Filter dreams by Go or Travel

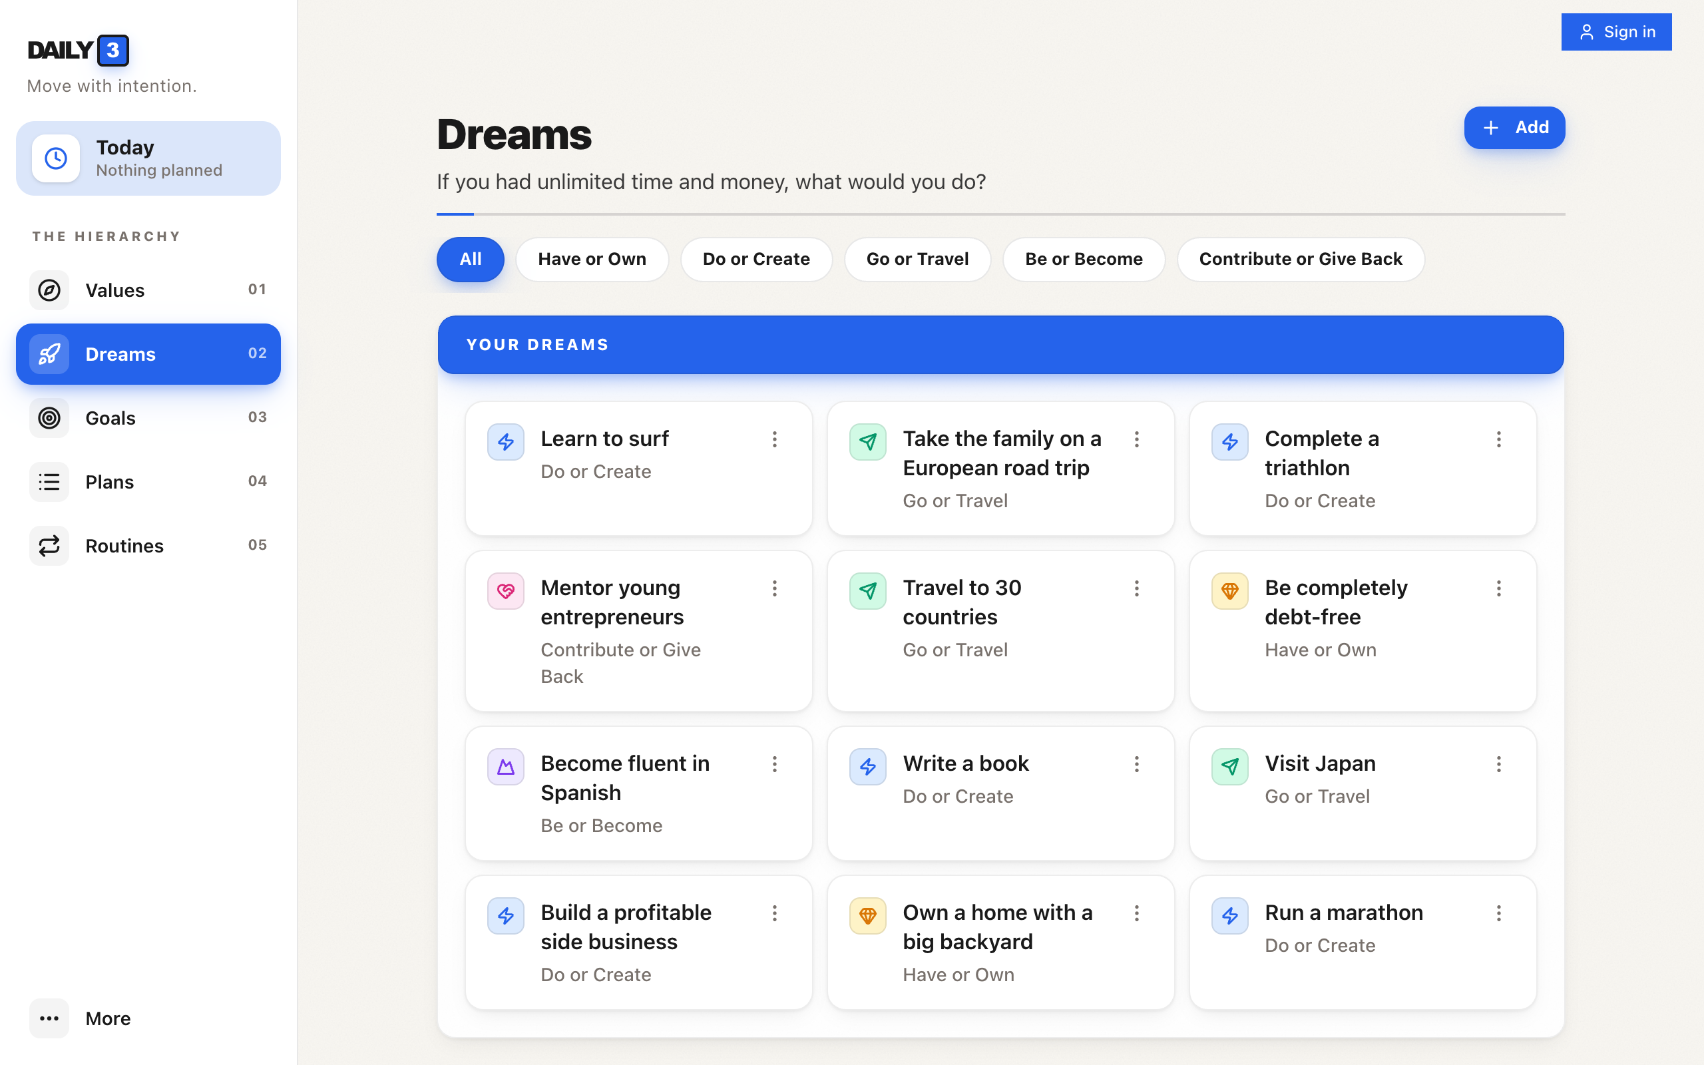917,259
